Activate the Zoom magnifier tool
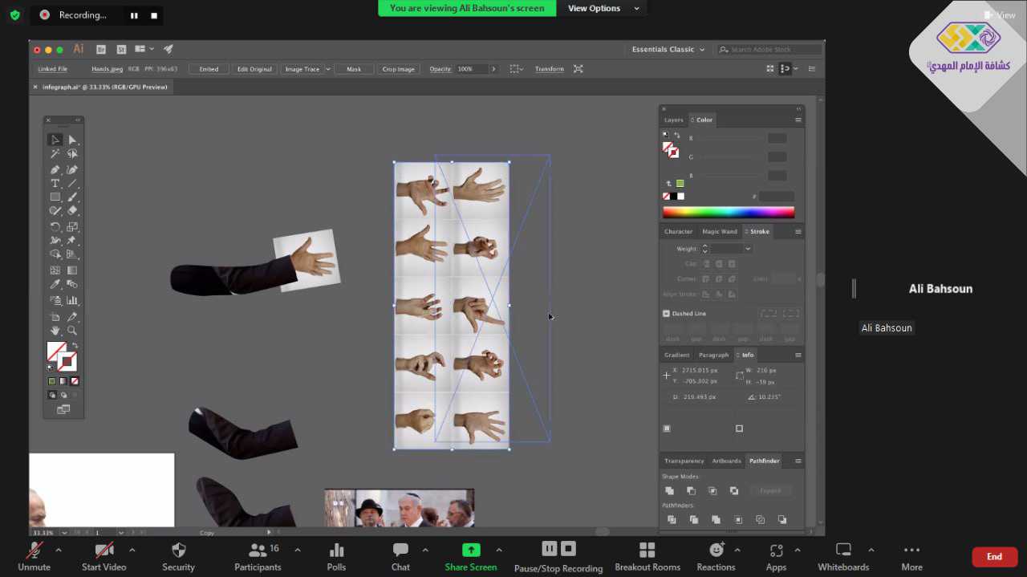This screenshot has height=577, width=1027. (x=72, y=331)
